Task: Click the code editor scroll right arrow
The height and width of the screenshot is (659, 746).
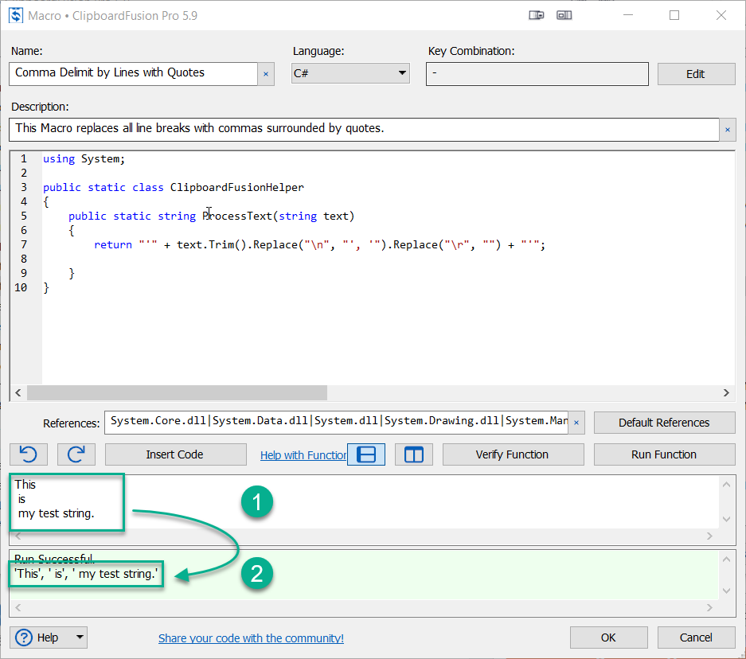Action: 726,392
